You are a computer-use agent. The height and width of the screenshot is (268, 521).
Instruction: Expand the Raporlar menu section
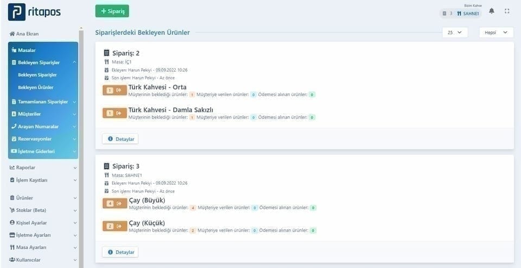pos(43,168)
